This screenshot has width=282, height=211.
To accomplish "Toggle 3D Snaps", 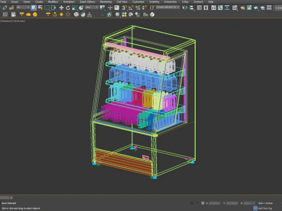I will pos(125,8).
